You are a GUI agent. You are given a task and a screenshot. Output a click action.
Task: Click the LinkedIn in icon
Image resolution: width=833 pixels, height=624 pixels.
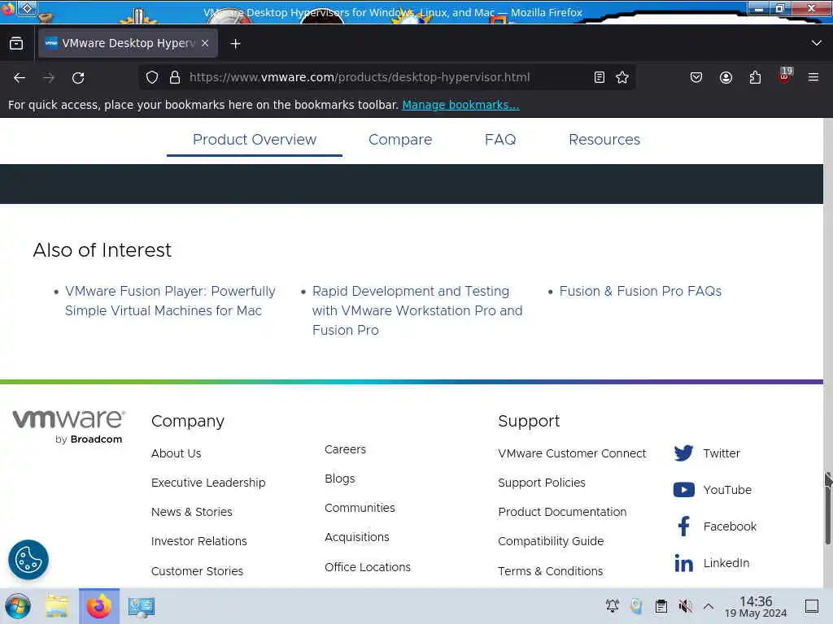click(x=683, y=563)
